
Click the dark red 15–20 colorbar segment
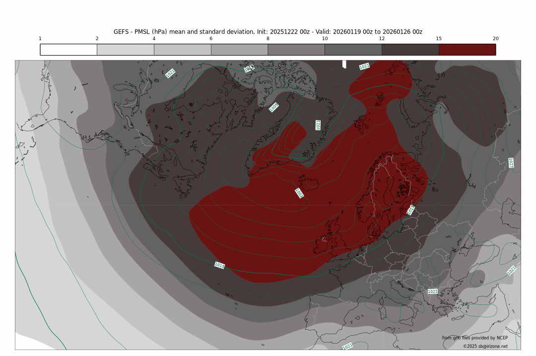click(467, 50)
